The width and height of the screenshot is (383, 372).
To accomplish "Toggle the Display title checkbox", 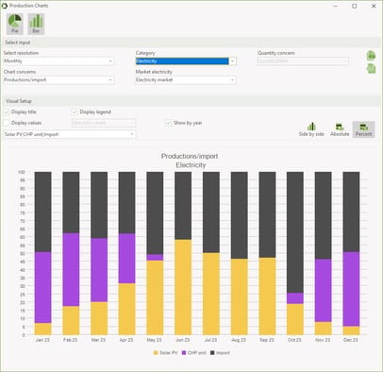I will click(x=7, y=112).
